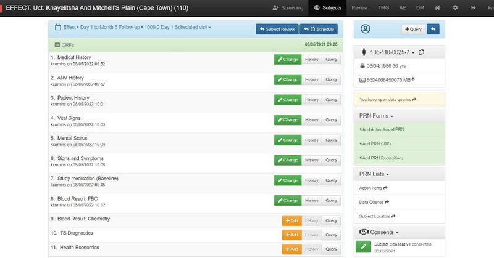Image resolution: width=494 pixels, height=258 pixels.
Task: Change the Study medication (Baseline) CRF
Action: [x=288, y=180]
